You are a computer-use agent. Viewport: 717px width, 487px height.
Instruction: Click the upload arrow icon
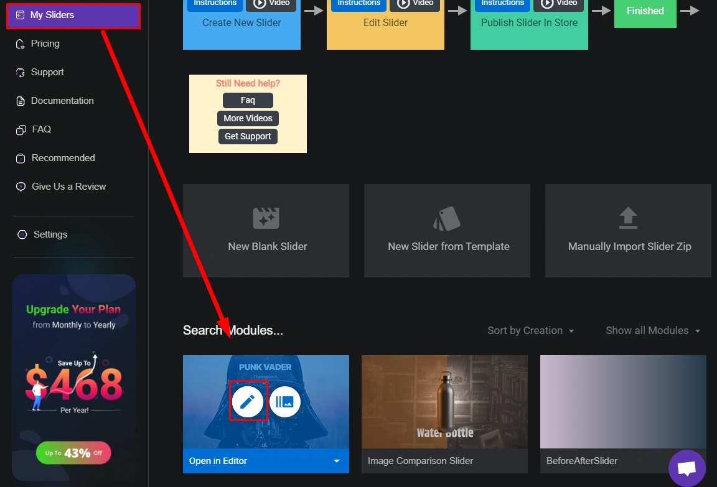point(628,218)
